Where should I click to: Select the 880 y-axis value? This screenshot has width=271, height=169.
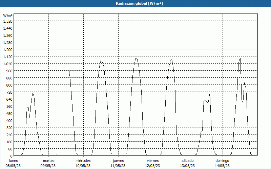[9, 78]
